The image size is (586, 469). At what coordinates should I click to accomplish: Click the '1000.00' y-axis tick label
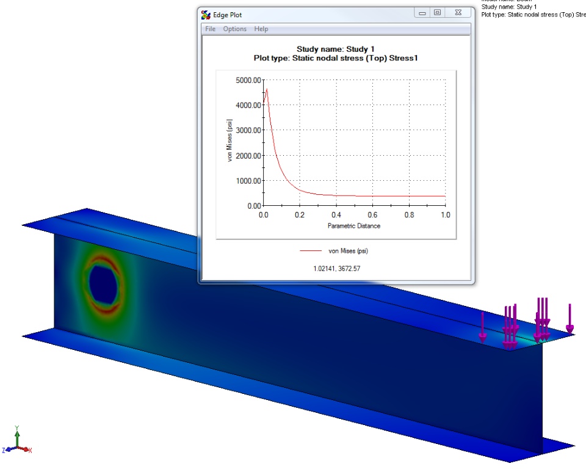248,181
